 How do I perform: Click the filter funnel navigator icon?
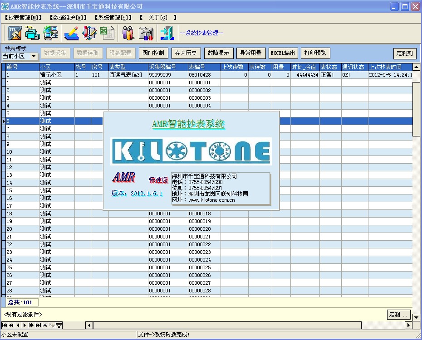click(59, 325)
